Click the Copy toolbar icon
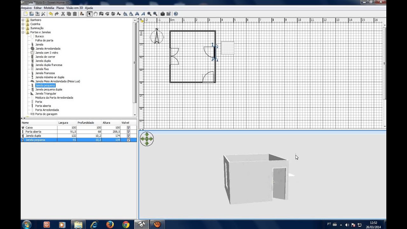The height and width of the screenshot is (229, 407). coord(69,14)
